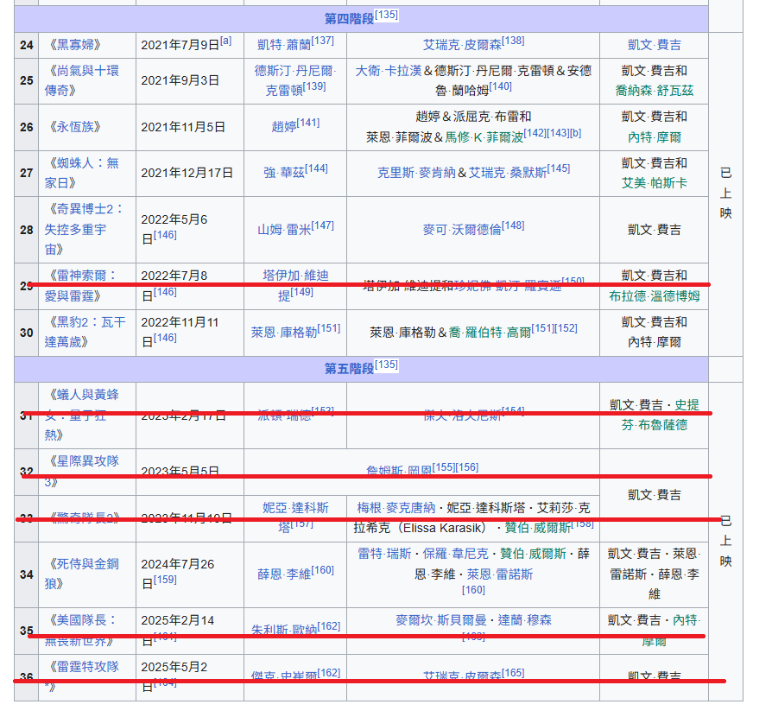Open producer link 布拉德·溫德博姆

[655, 296]
